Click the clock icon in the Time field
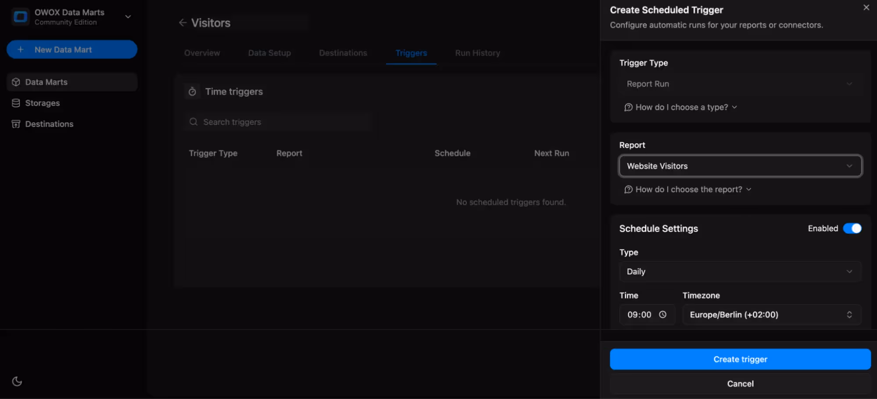Image resolution: width=877 pixels, height=399 pixels. click(x=663, y=314)
